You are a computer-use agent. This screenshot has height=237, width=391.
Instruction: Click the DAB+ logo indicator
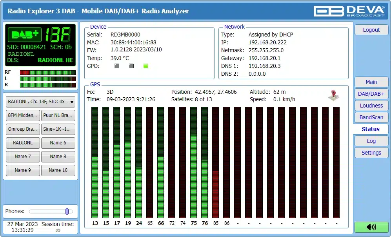tap(25, 35)
